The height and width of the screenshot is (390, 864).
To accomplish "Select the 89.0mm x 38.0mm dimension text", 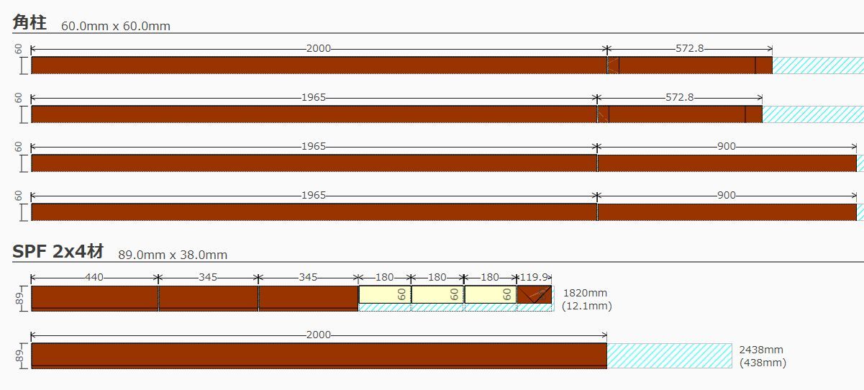I will click(x=173, y=255).
